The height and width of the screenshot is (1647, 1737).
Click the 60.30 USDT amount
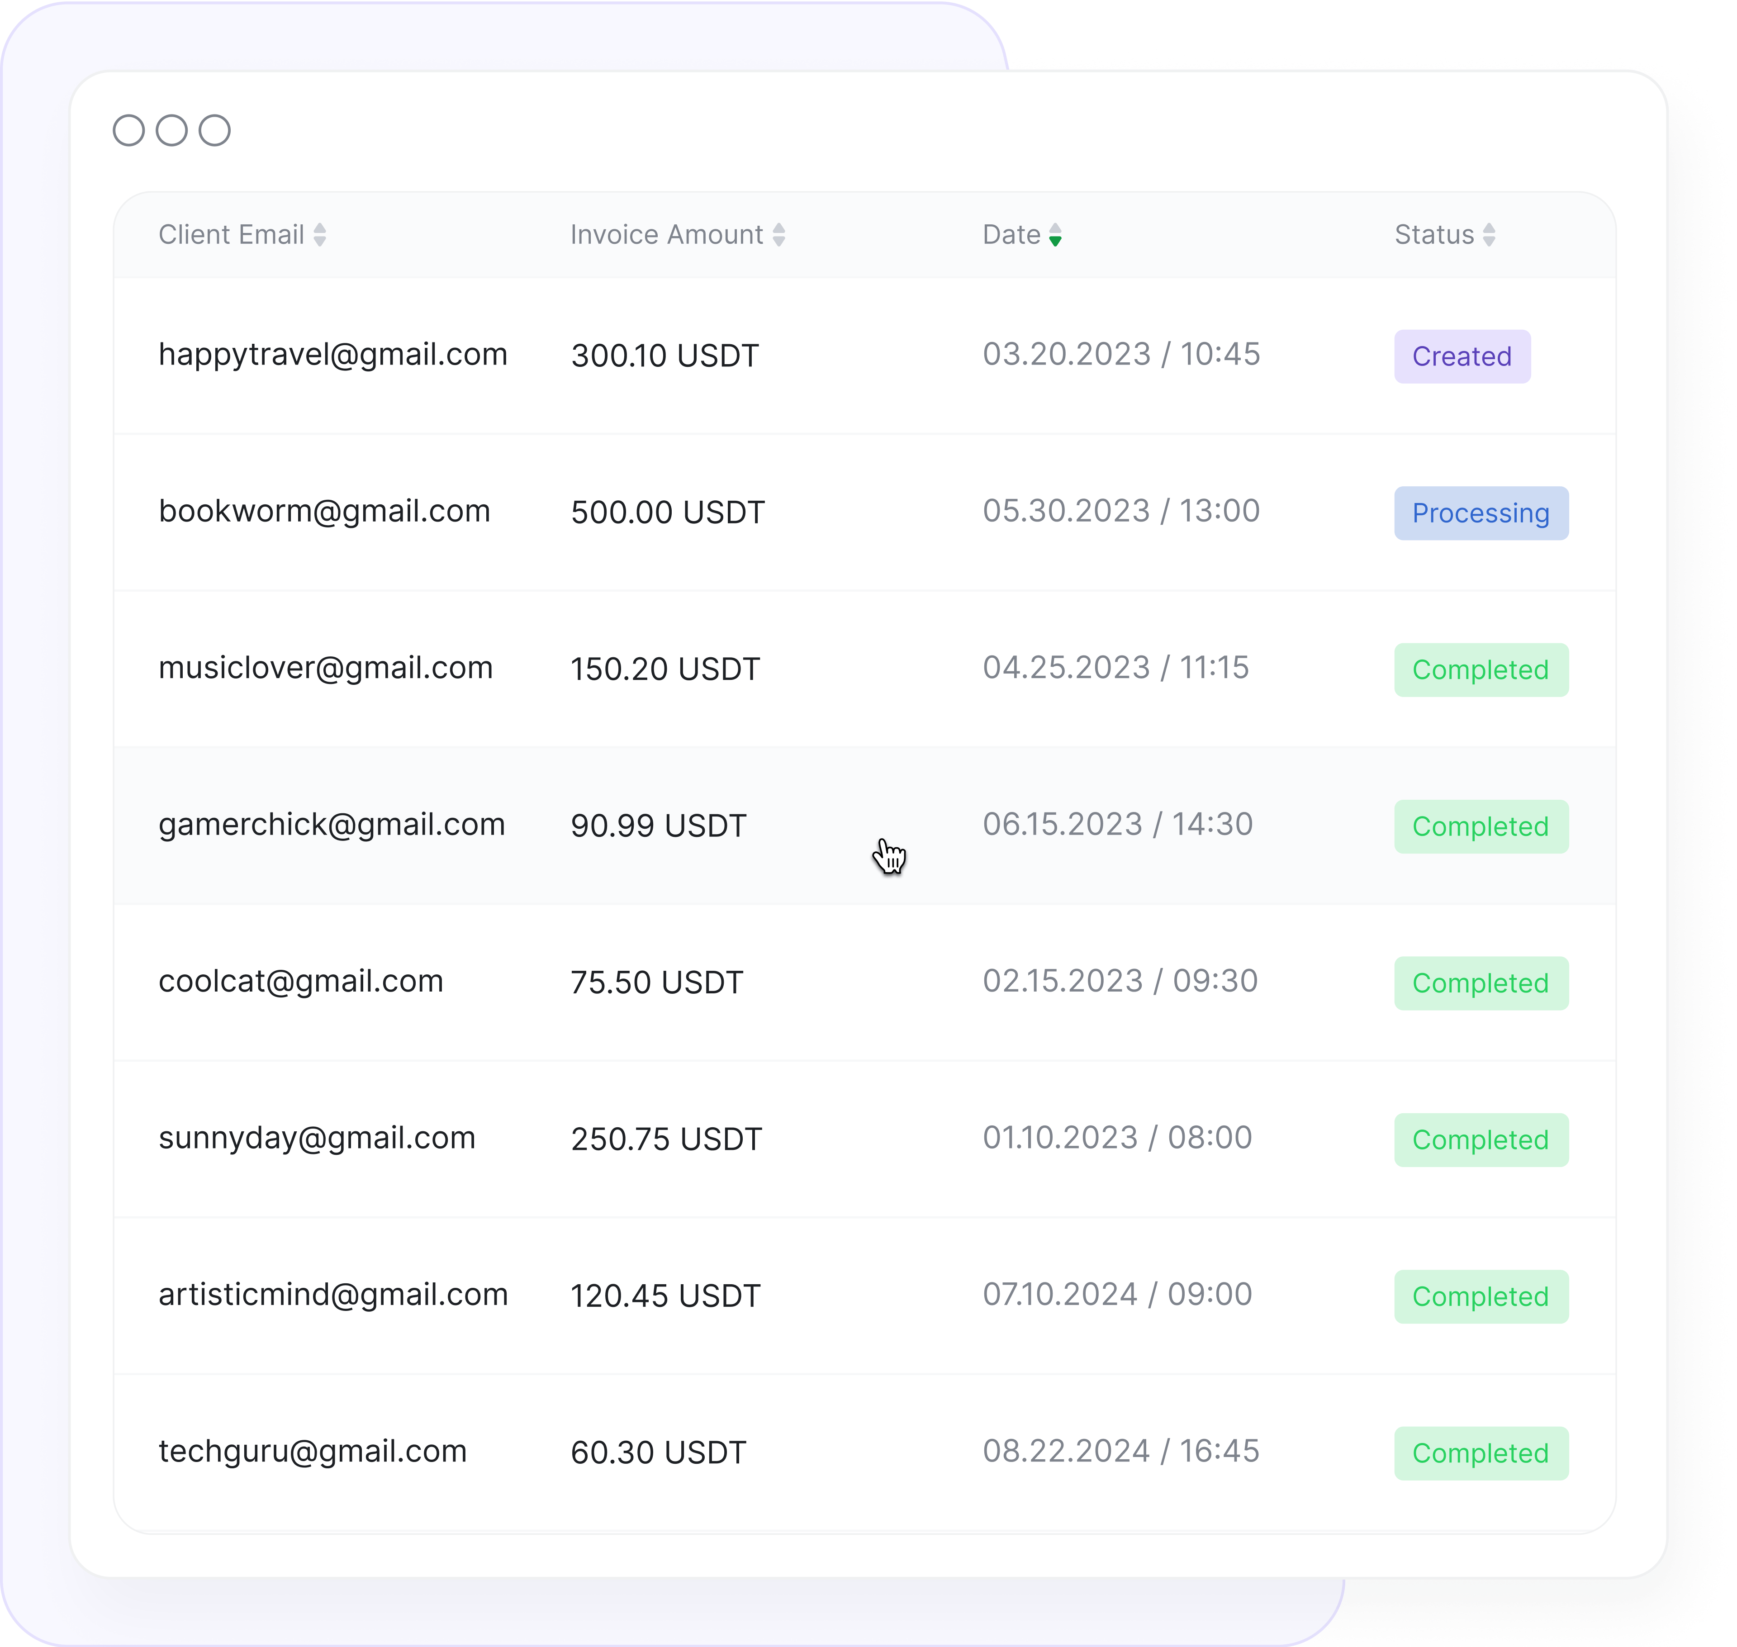point(657,1452)
